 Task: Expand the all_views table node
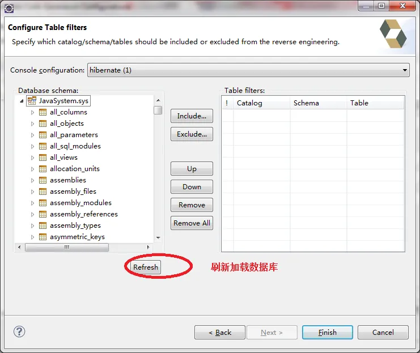click(32, 158)
